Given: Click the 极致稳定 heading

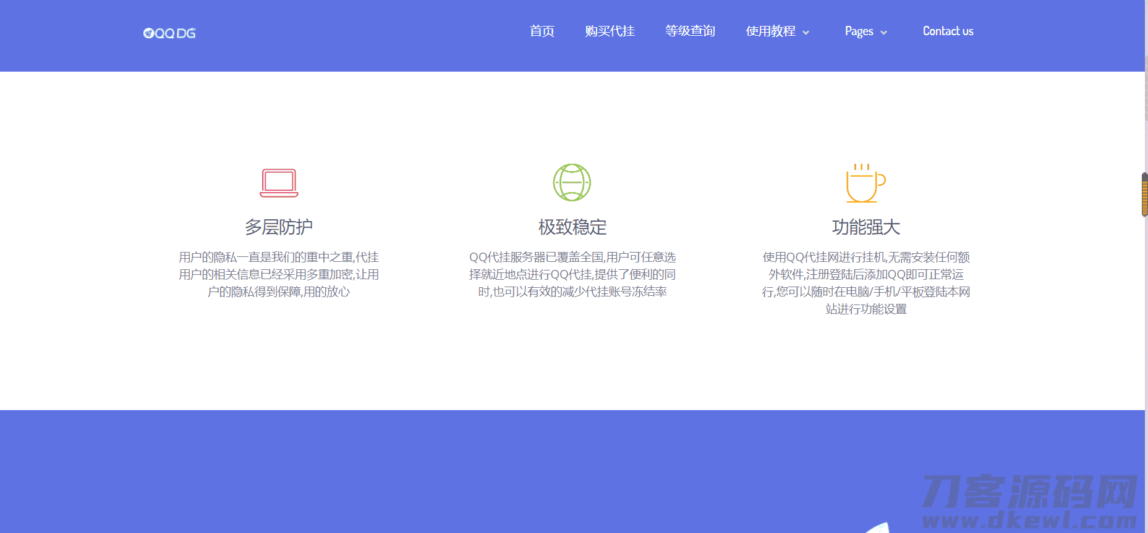Looking at the screenshot, I should tap(572, 227).
